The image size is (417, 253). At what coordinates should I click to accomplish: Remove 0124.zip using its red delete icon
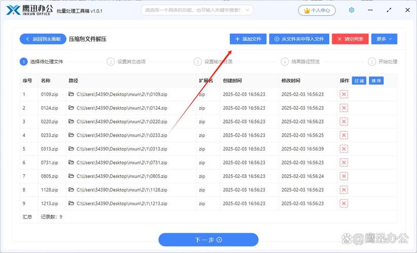344,108
